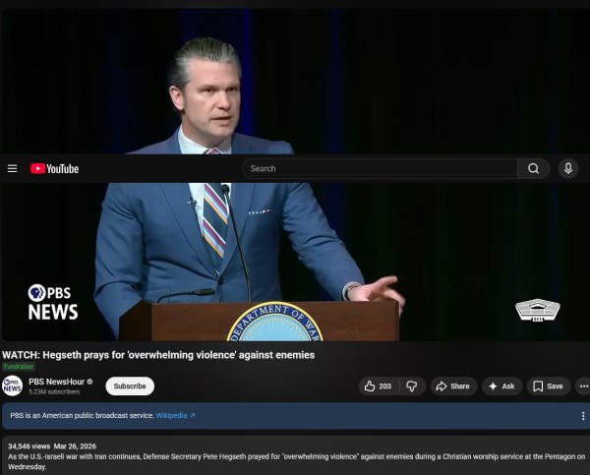Open more actions ellipsis menu
Viewport: 590px width, 475px height.
point(582,386)
